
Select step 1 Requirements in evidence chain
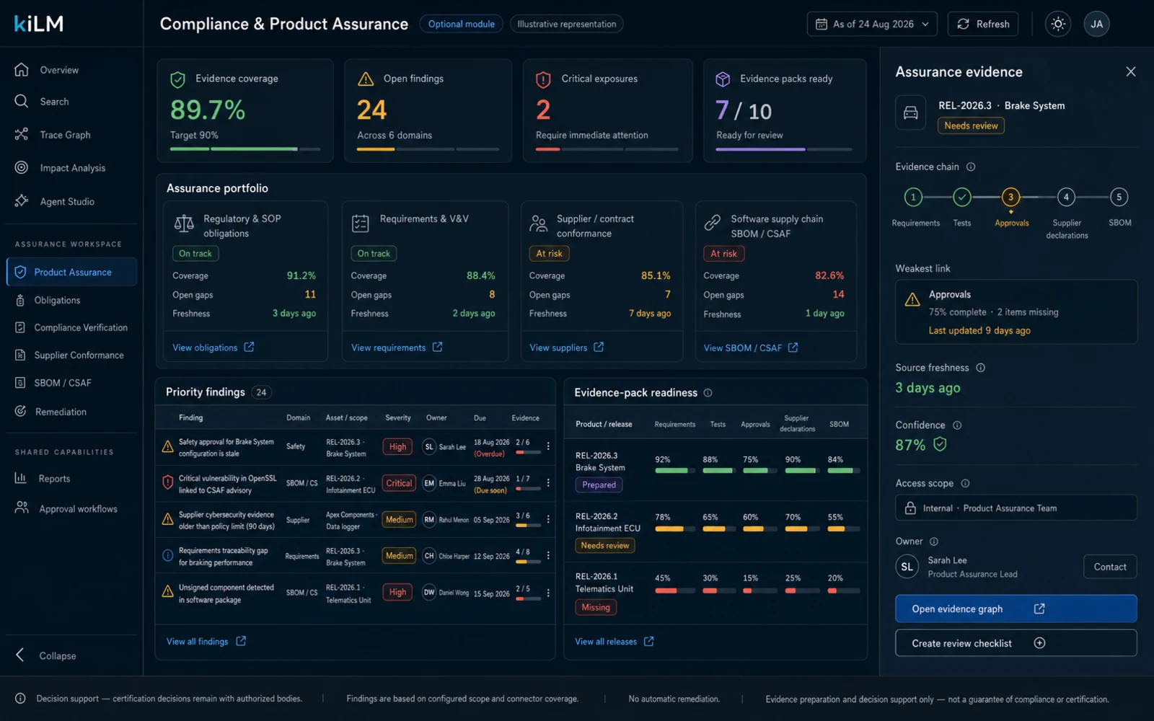click(x=914, y=197)
